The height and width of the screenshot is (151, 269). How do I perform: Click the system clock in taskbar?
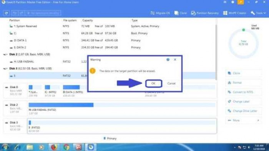(259, 147)
